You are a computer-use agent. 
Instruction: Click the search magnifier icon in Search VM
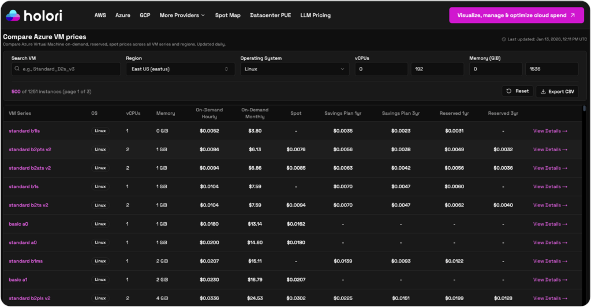[x=17, y=69]
